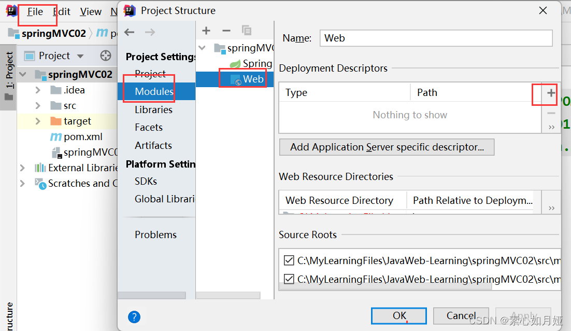Viewport: 571px width, 331px height.
Task: Open the File menu
Action: pyautogui.click(x=35, y=11)
